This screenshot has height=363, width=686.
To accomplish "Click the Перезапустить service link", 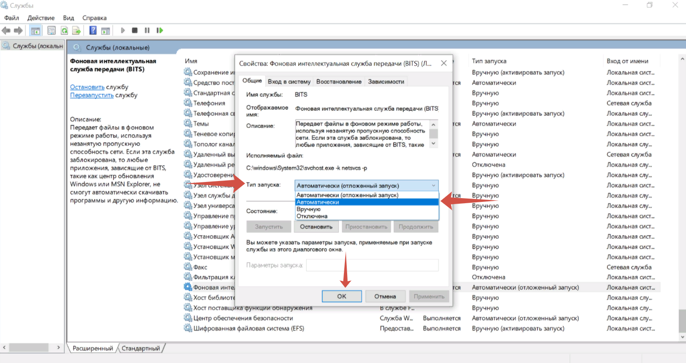I will (x=91, y=95).
